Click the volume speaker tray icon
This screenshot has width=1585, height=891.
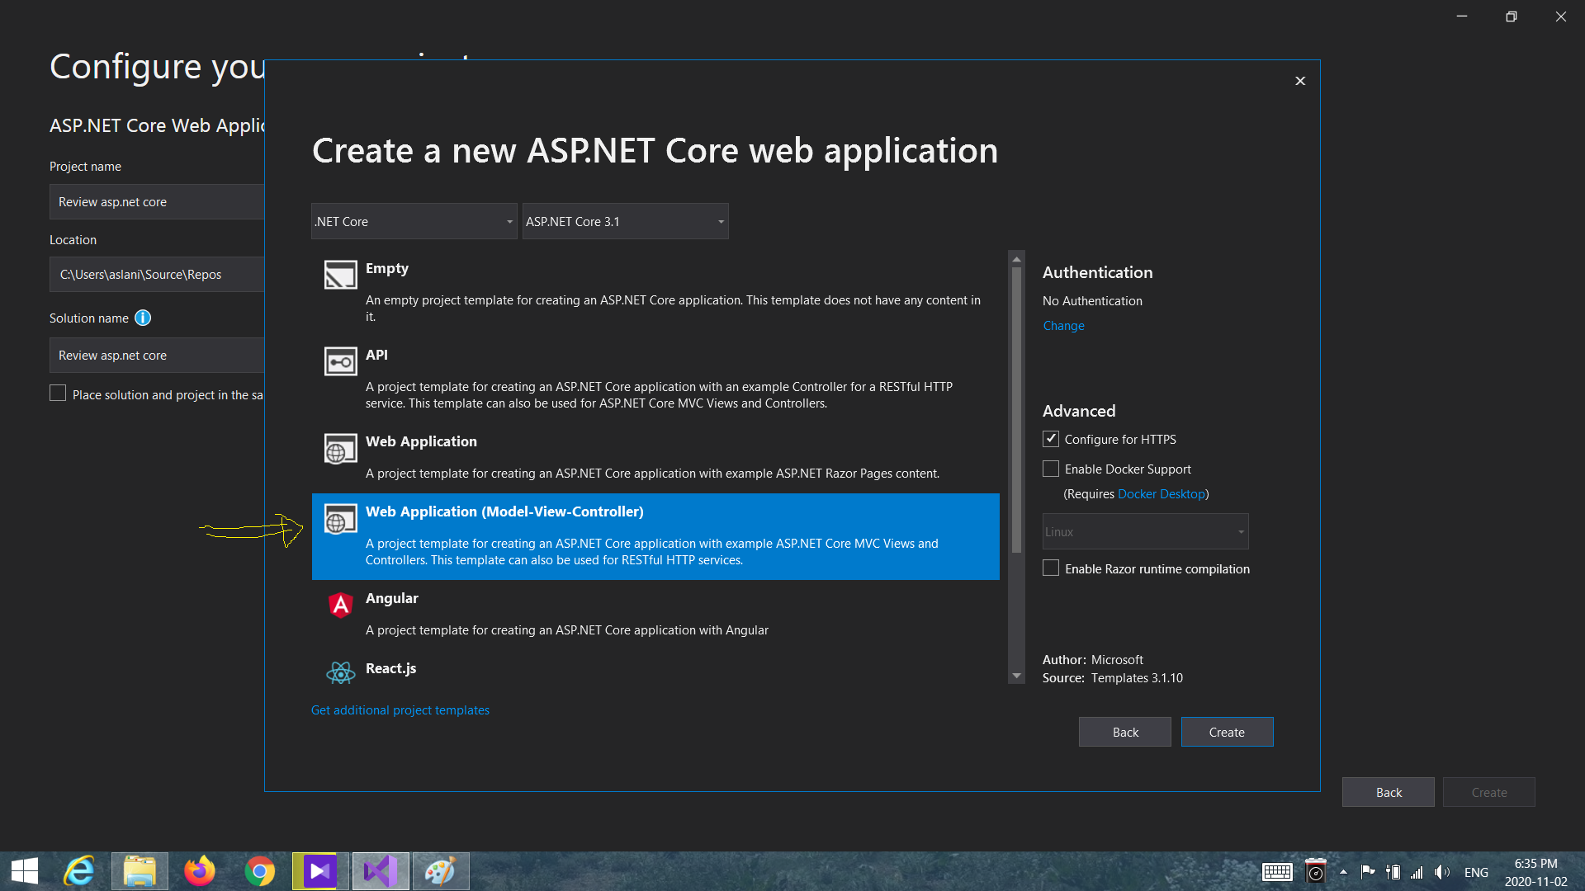(1442, 872)
